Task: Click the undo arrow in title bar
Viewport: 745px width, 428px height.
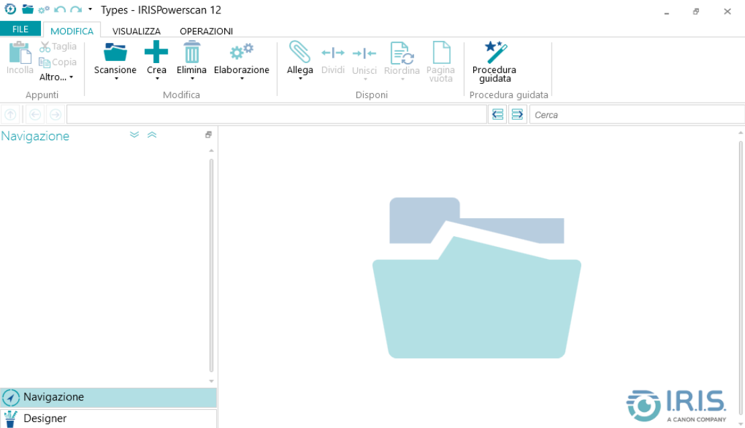Action: 60,9
